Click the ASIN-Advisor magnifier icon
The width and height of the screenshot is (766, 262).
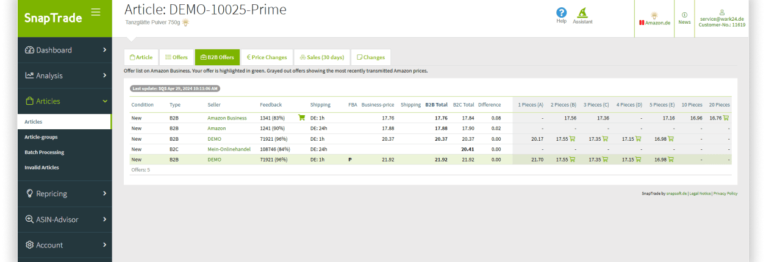coord(29,219)
